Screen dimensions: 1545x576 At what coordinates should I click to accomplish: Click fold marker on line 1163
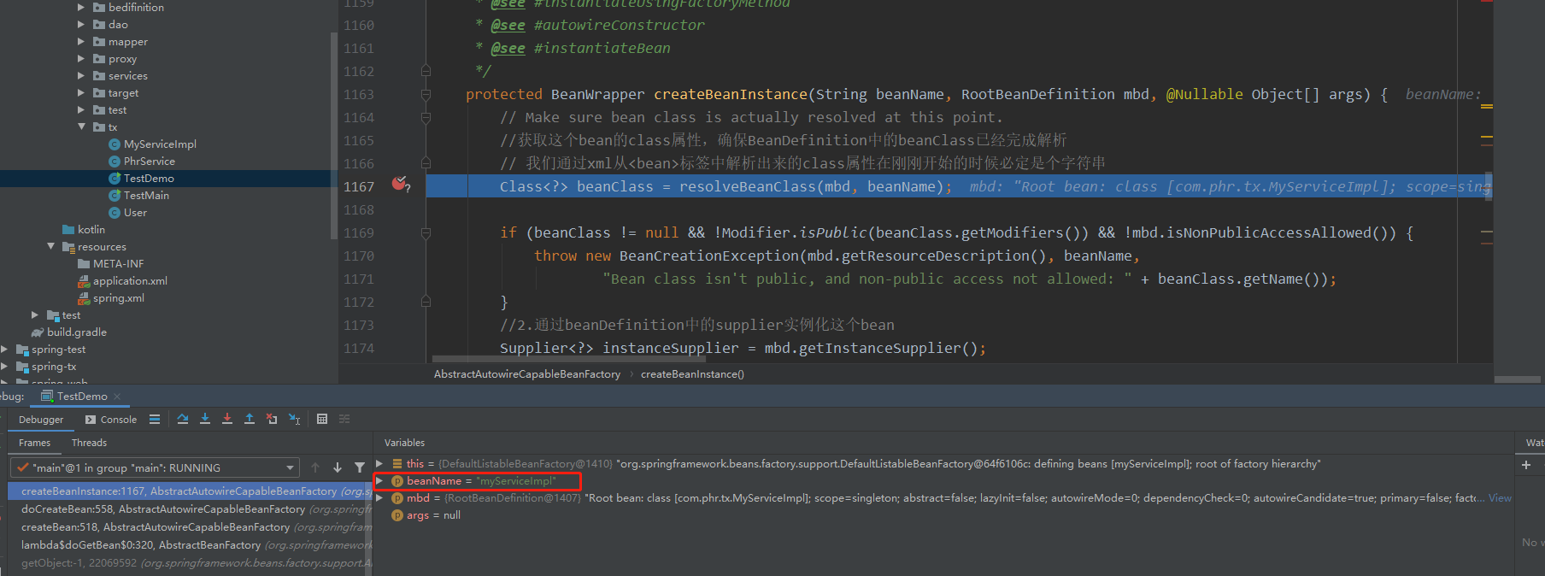[426, 94]
